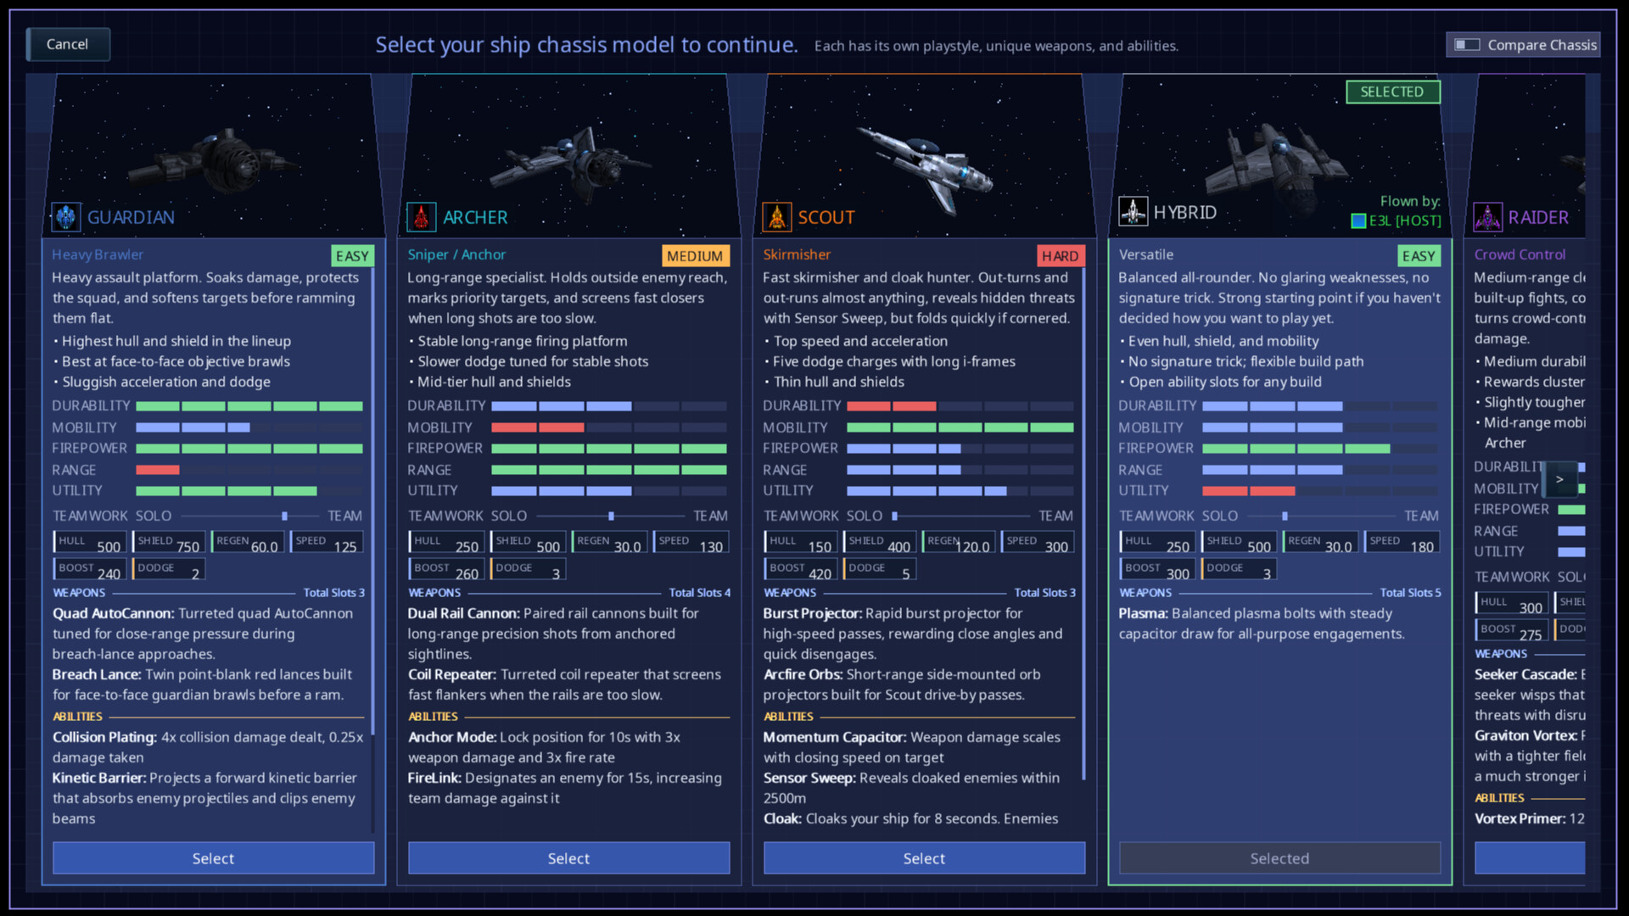Click the Scout card vertical scrollbar
Screen dimensions: 1629x916
[1083, 524]
